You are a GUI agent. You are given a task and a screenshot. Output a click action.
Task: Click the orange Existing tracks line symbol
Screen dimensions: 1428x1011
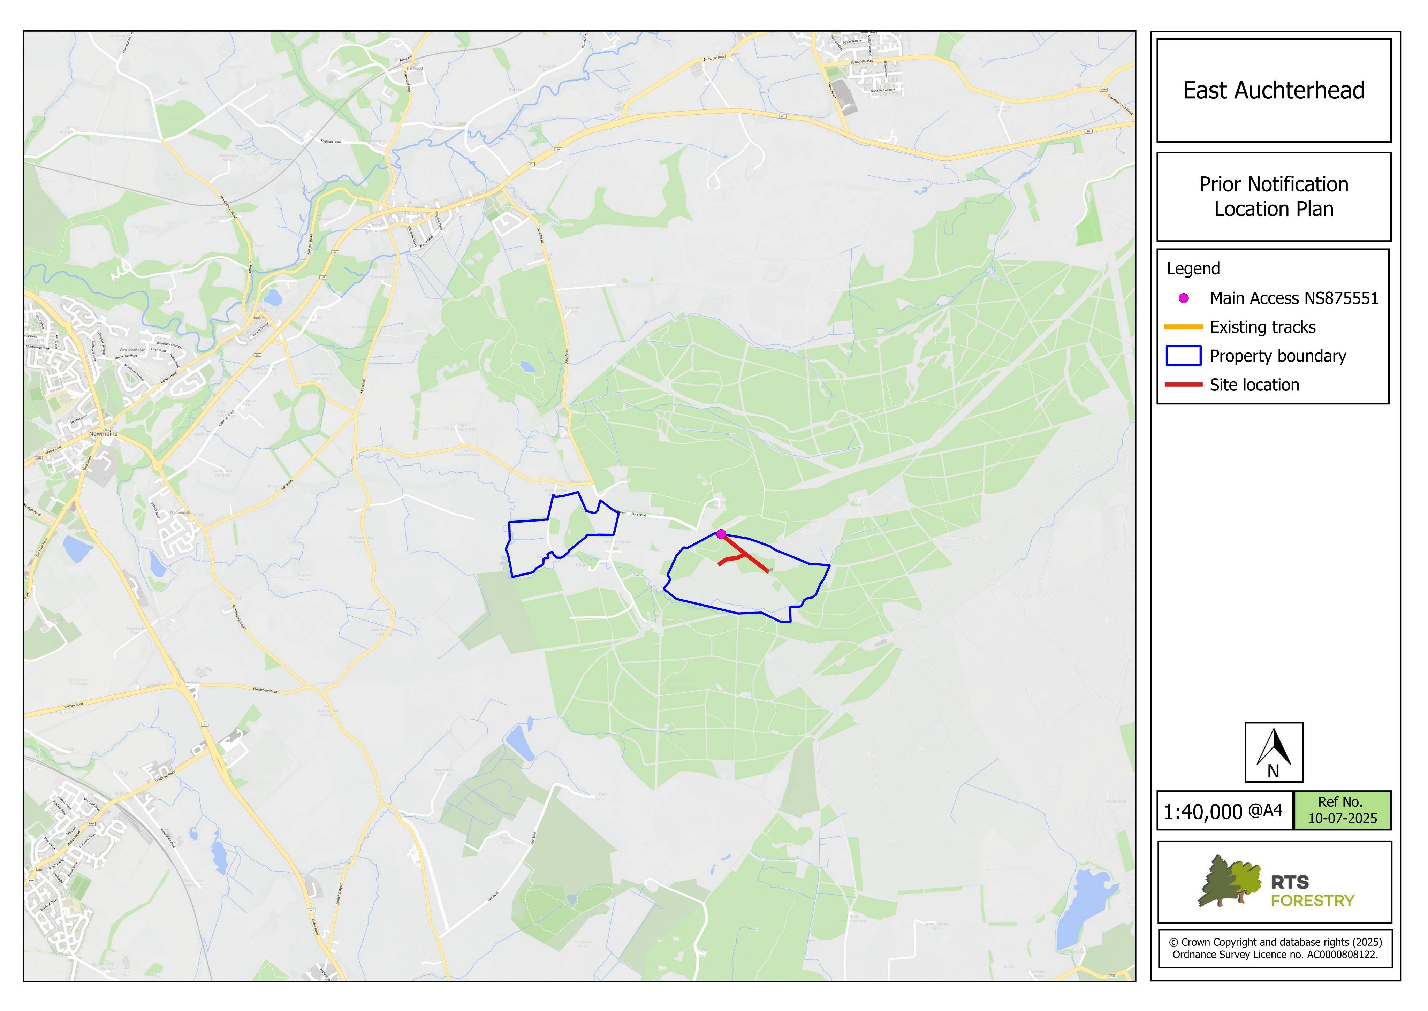pos(1183,327)
